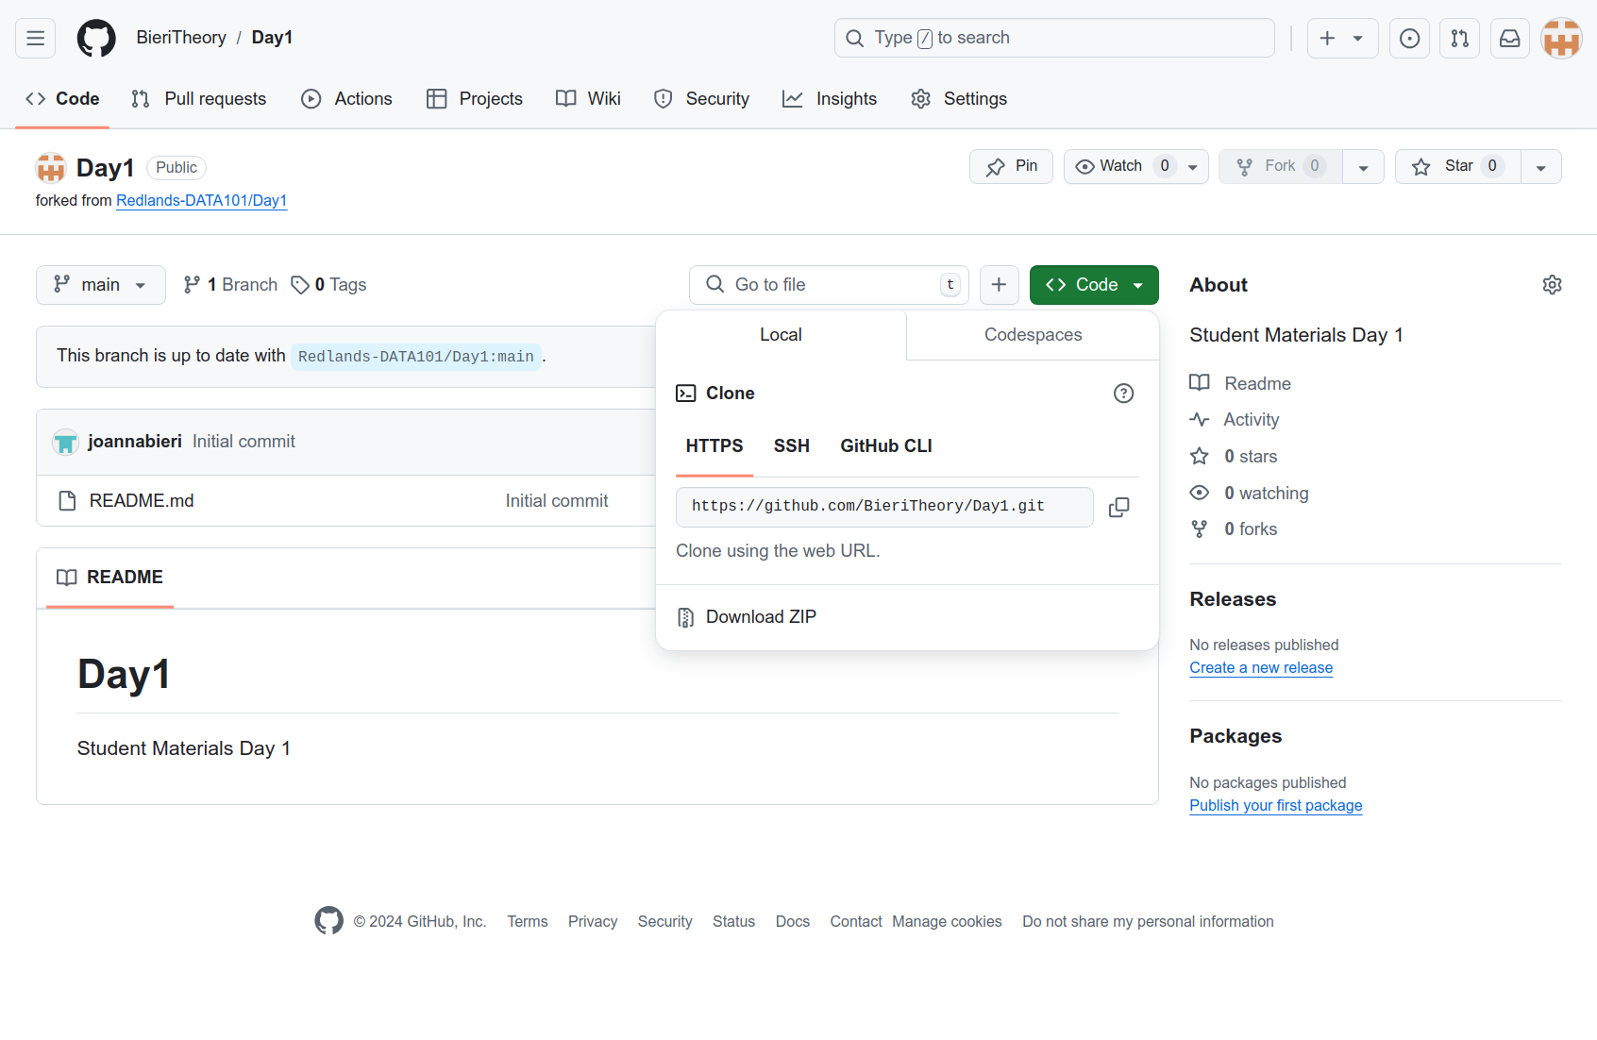The image size is (1597, 1040).
Task: Switch to the Codespaces tab
Action: click(1033, 335)
